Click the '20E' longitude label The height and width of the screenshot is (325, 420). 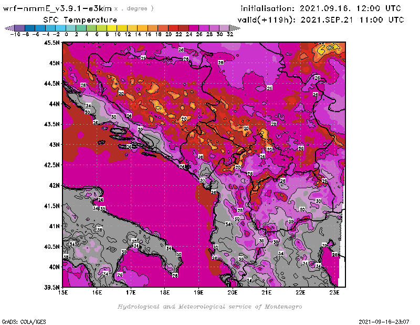click(233, 292)
